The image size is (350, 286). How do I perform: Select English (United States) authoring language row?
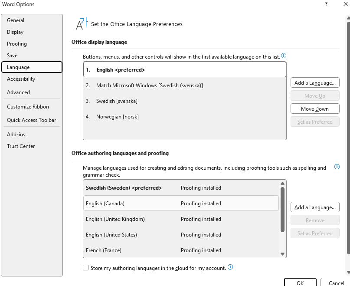(181, 235)
